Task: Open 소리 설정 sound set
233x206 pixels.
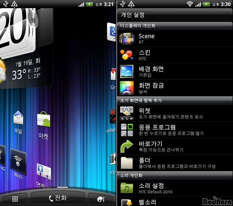Action: pos(175,188)
